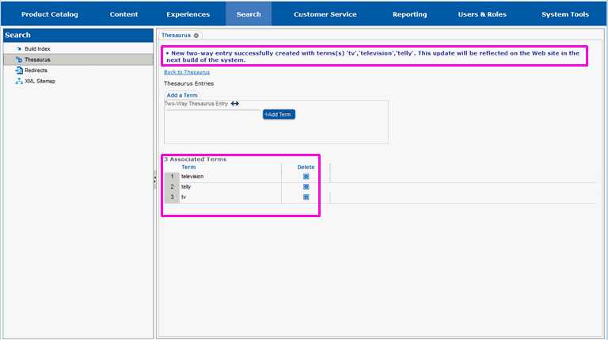Click the success message about new two-way entry
The width and height of the screenshot is (608, 340).
[374, 57]
